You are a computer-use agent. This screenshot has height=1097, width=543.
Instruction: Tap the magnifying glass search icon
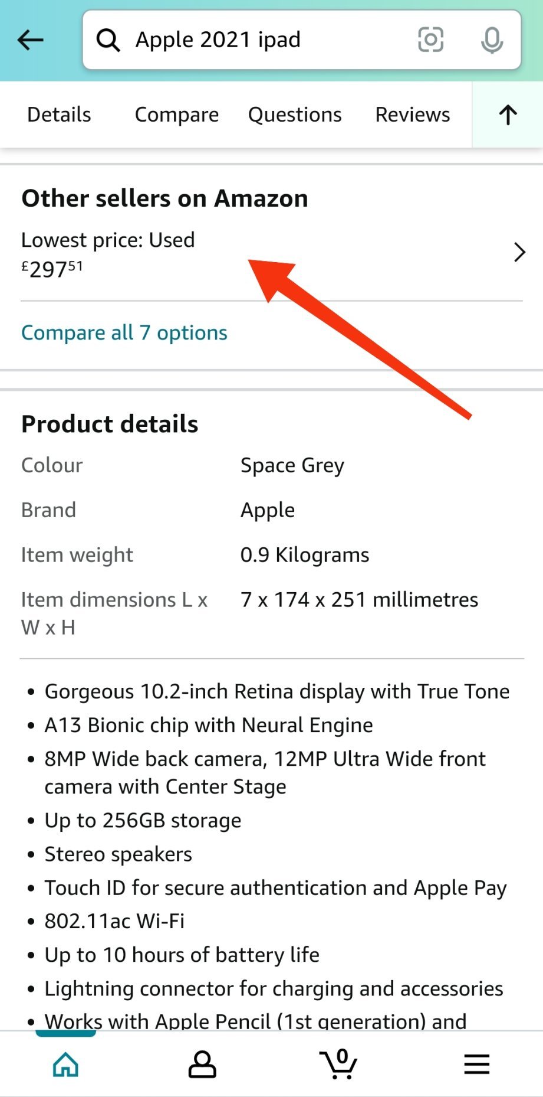click(108, 40)
